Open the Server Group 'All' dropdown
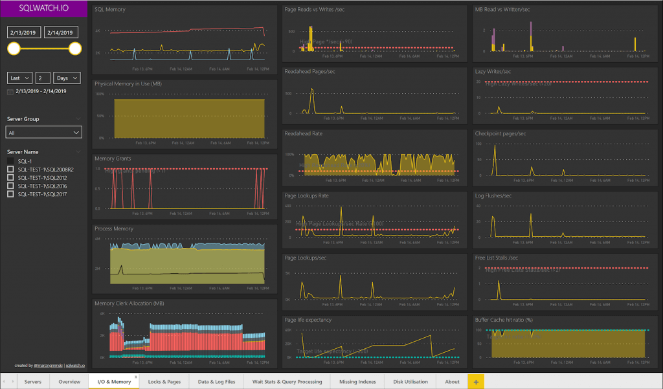Screen dimensions: 663x389 tap(43, 131)
